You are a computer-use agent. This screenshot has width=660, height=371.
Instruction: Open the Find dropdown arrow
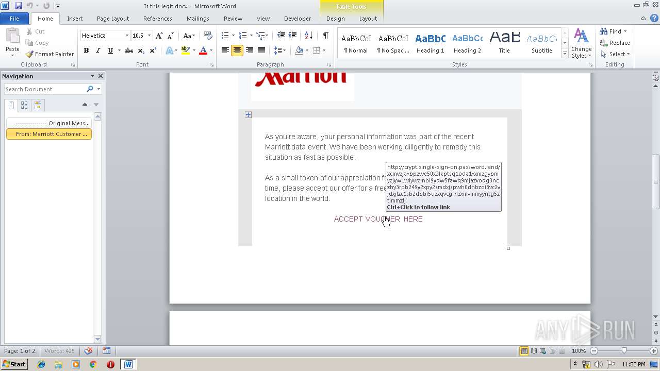[625, 31]
